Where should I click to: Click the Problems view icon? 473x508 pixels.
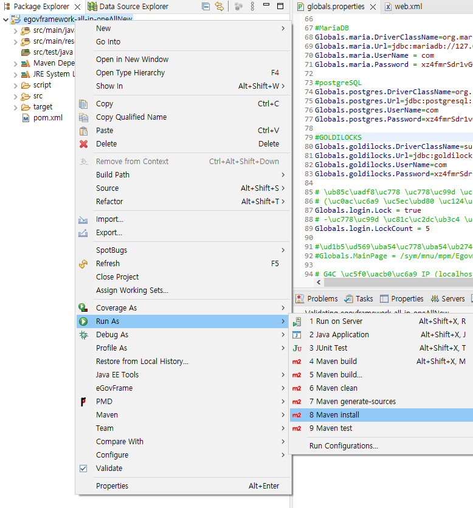(300, 299)
